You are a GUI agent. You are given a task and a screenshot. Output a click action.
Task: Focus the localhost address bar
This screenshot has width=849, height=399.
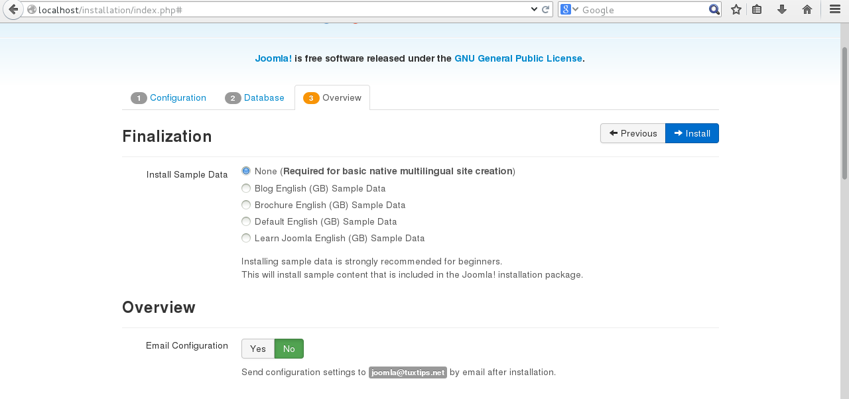(282, 10)
